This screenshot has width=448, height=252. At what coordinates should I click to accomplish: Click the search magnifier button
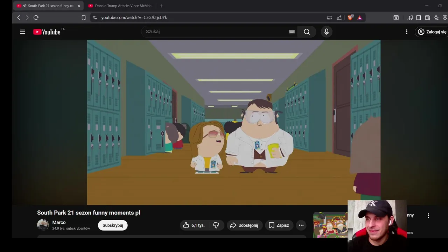click(x=307, y=32)
